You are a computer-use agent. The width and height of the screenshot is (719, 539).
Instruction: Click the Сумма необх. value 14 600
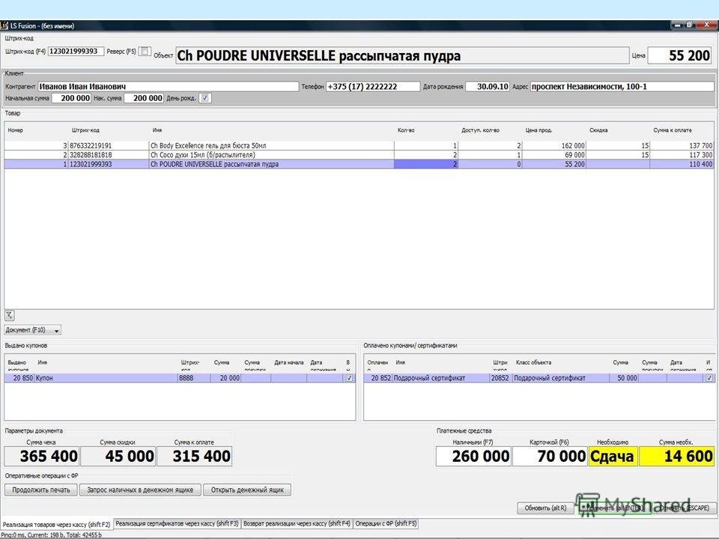point(677,457)
